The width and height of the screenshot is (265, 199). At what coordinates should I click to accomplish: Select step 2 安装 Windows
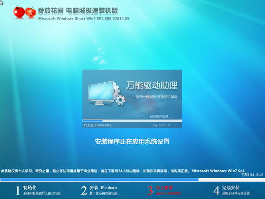click(x=99, y=190)
